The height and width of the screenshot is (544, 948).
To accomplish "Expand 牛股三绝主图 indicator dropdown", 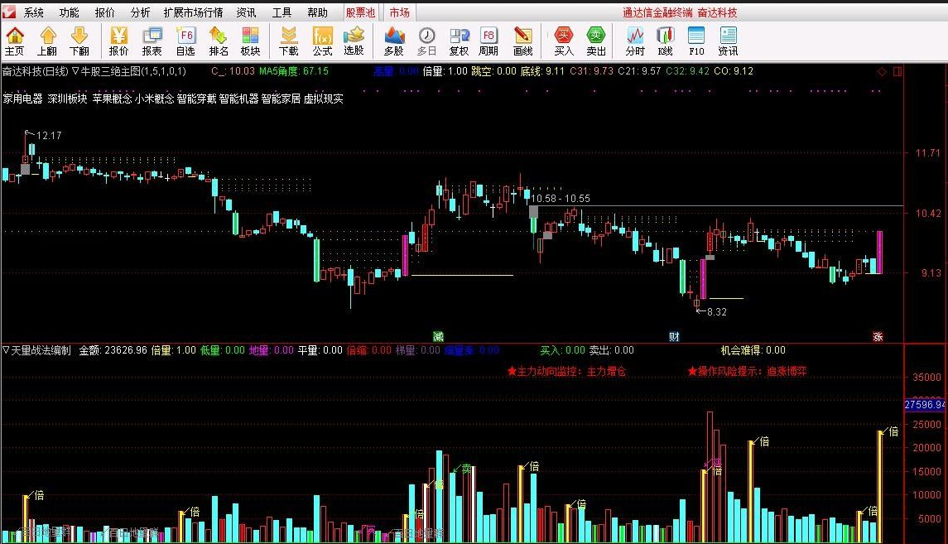I will coord(75,71).
